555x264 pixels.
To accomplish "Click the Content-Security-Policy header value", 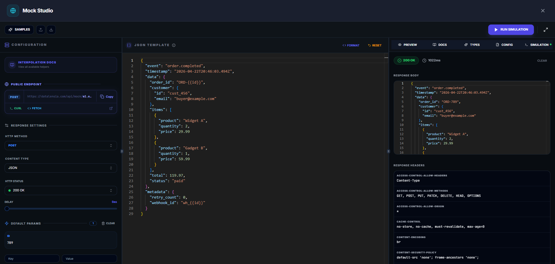I will 438,258.
